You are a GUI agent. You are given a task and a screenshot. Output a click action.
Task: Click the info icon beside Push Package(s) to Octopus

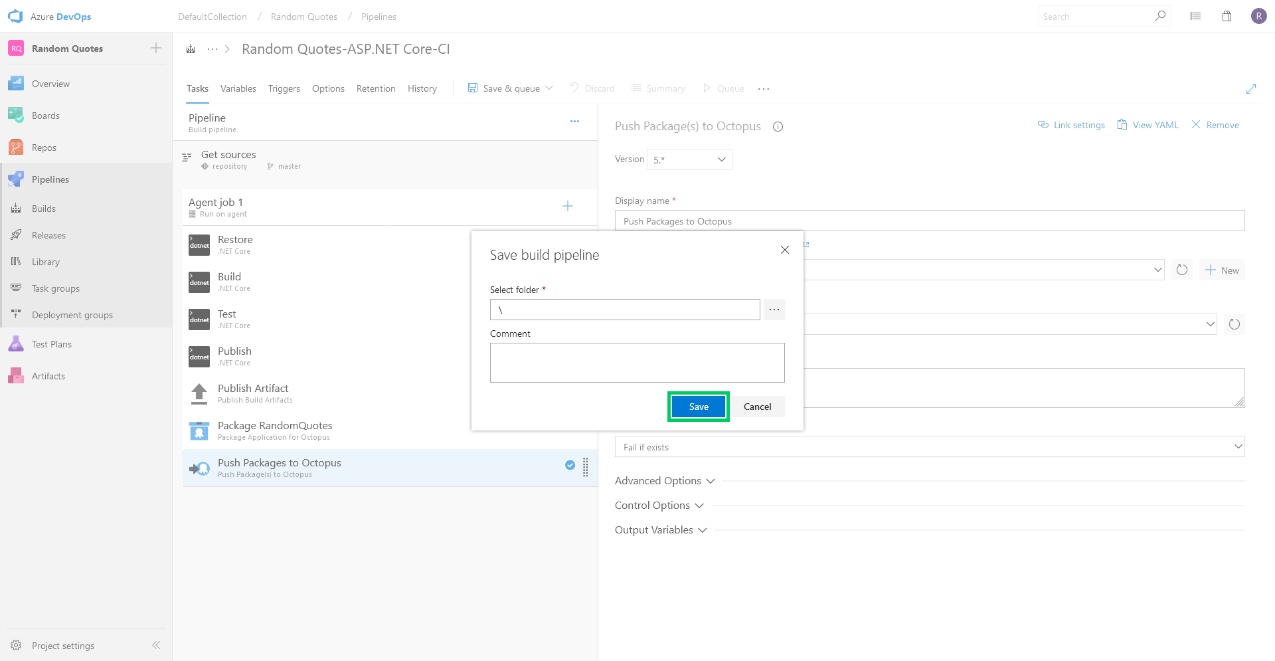pyautogui.click(x=778, y=127)
